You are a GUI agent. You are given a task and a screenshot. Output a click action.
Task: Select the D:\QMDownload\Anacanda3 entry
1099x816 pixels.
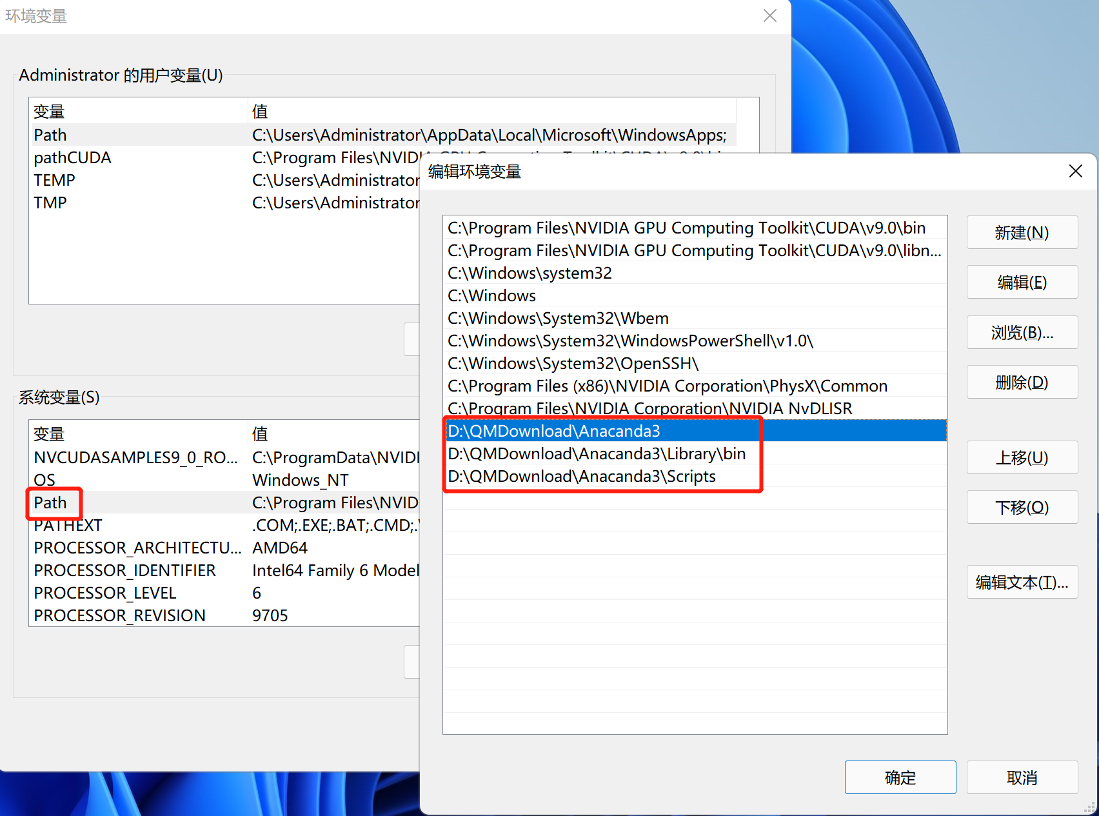coord(695,431)
